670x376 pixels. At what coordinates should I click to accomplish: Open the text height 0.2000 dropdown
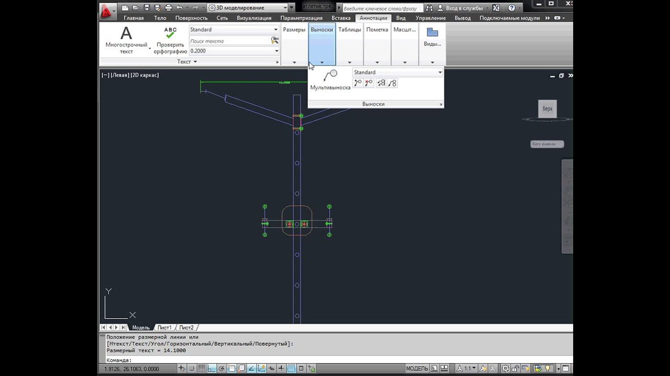tap(234, 51)
